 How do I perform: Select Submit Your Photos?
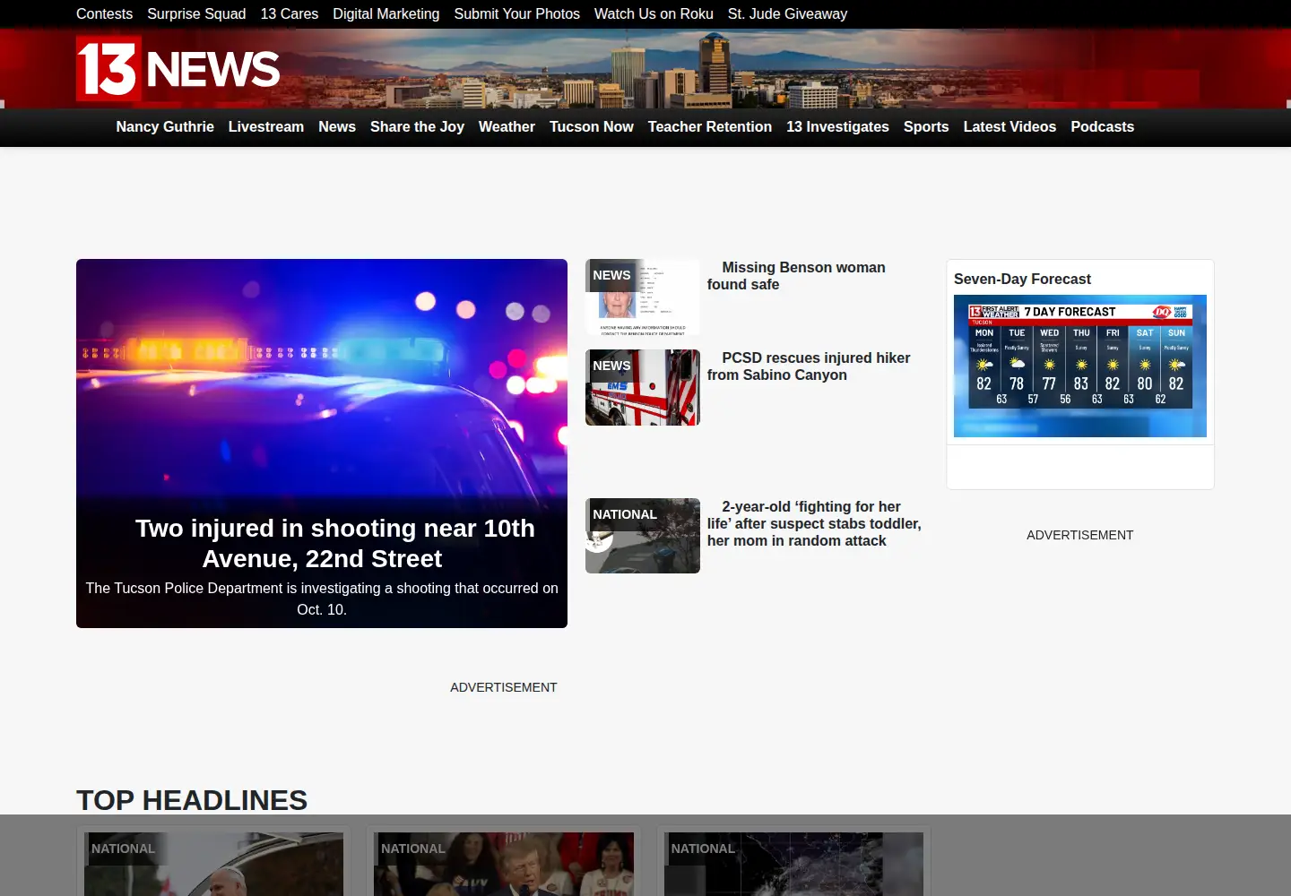517,14
